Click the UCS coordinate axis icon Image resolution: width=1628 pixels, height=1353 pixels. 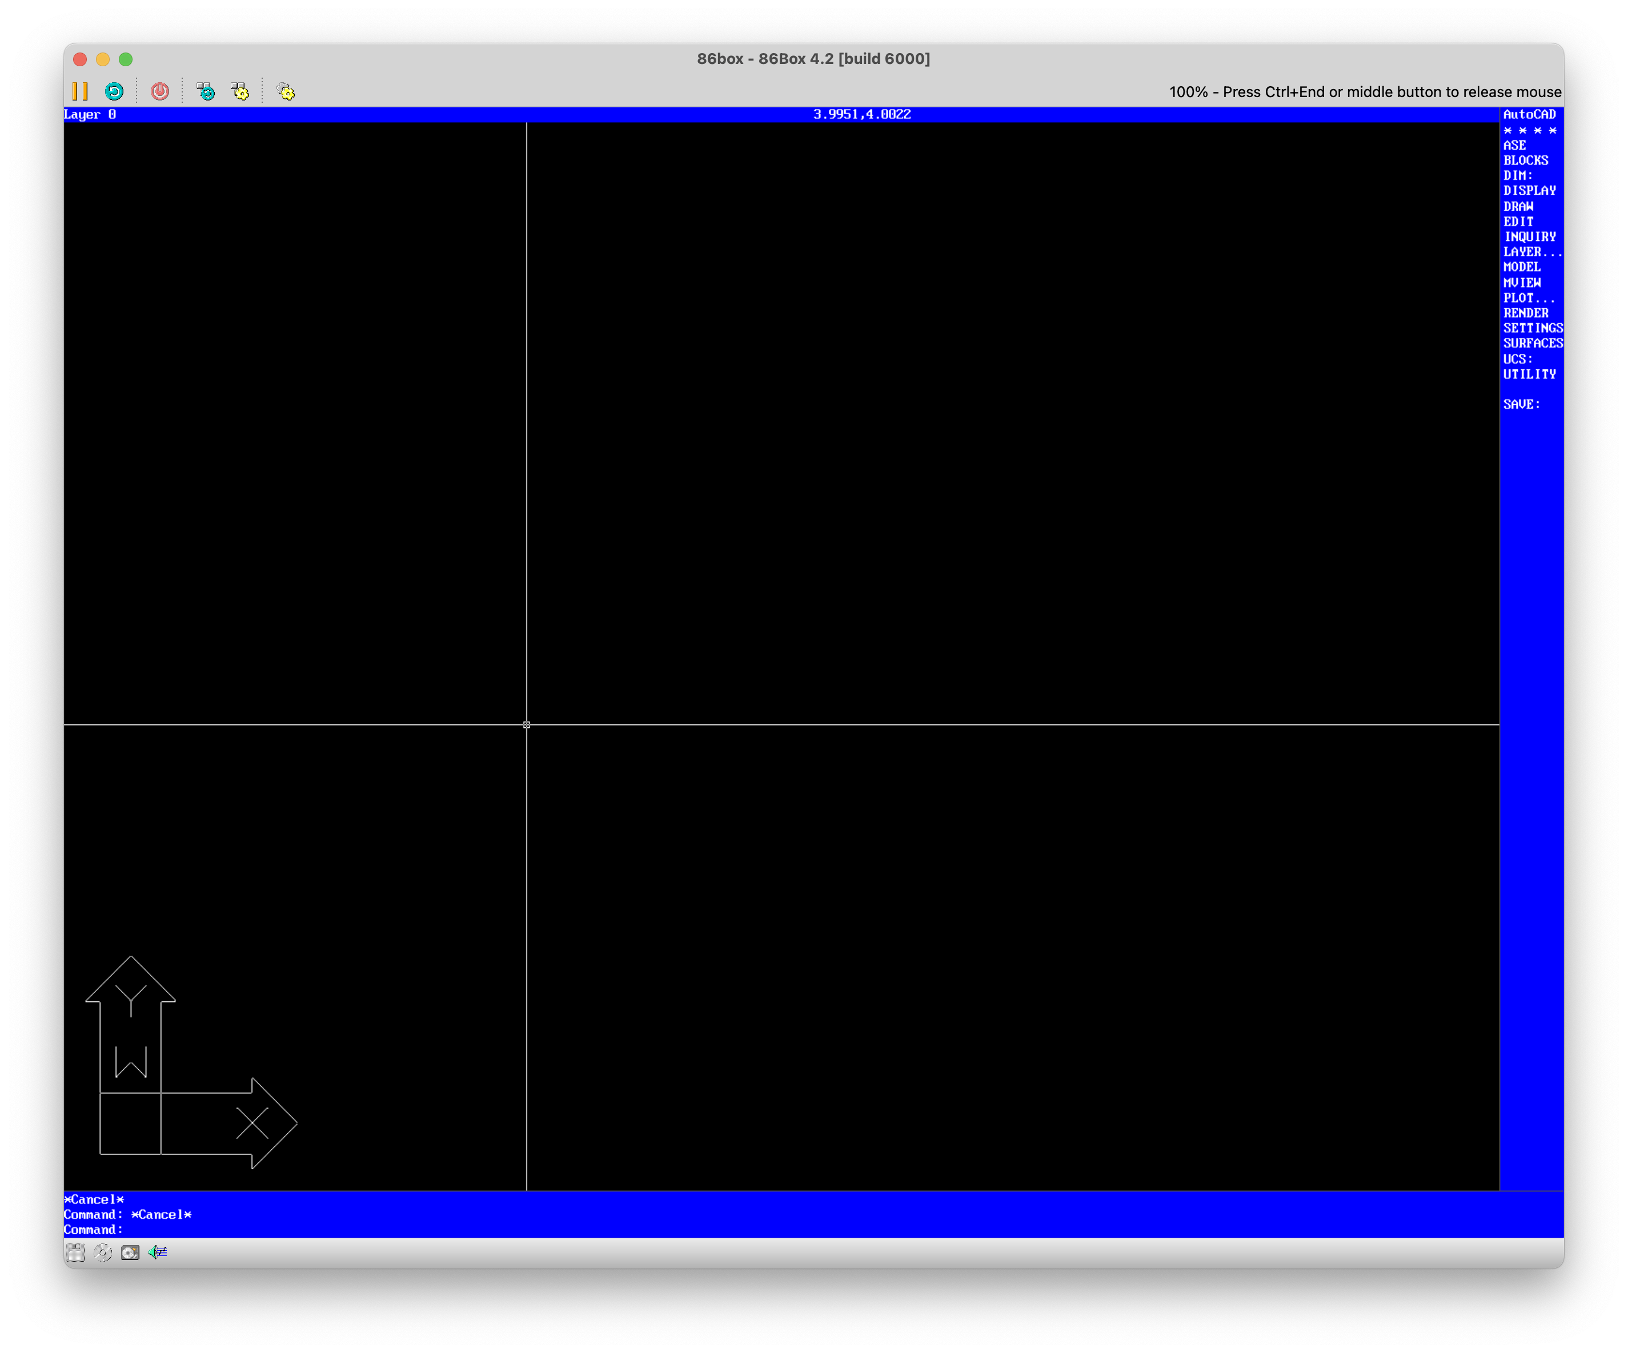[191, 1062]
